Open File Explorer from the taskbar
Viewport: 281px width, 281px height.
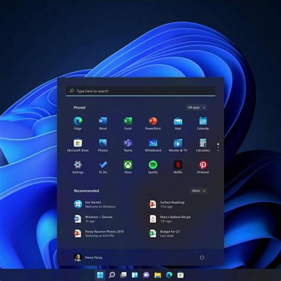point(158,275)
